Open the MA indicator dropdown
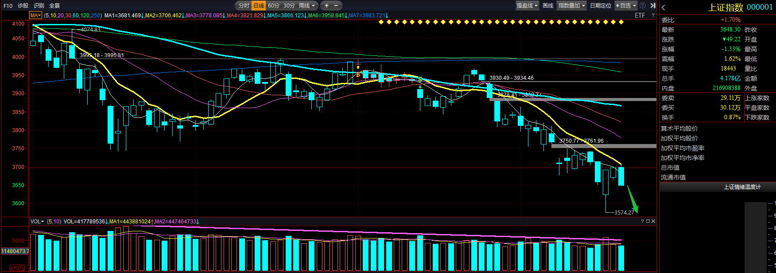Screen dimensions: 776x273 point(35,16)
